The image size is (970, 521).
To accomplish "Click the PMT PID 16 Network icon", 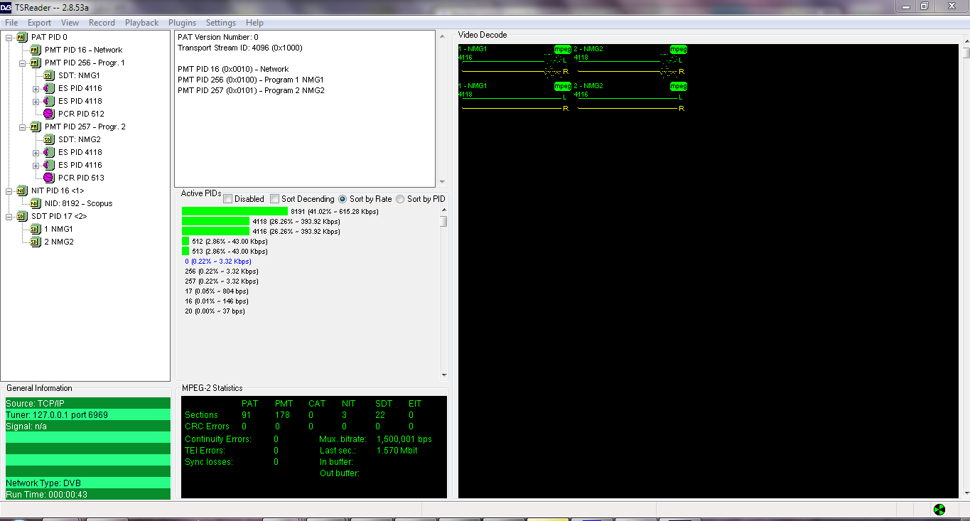I will 35,50.
